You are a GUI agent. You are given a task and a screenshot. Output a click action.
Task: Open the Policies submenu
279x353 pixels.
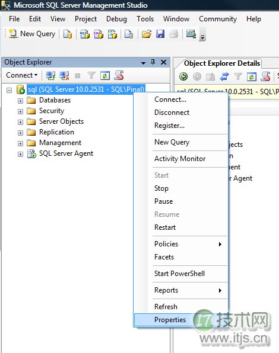pyautogui.click(x=181, y=244)
